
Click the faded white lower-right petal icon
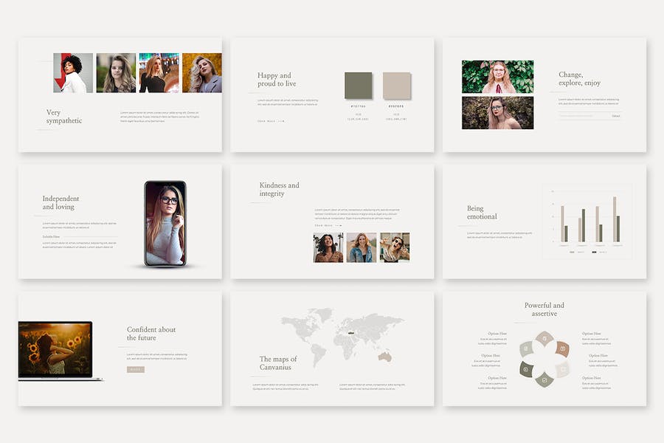[561, 369]
